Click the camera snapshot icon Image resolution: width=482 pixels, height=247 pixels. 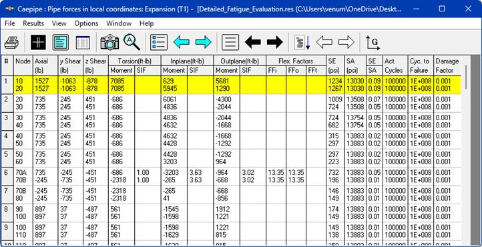pyautogui.click(x=109, y=42)
